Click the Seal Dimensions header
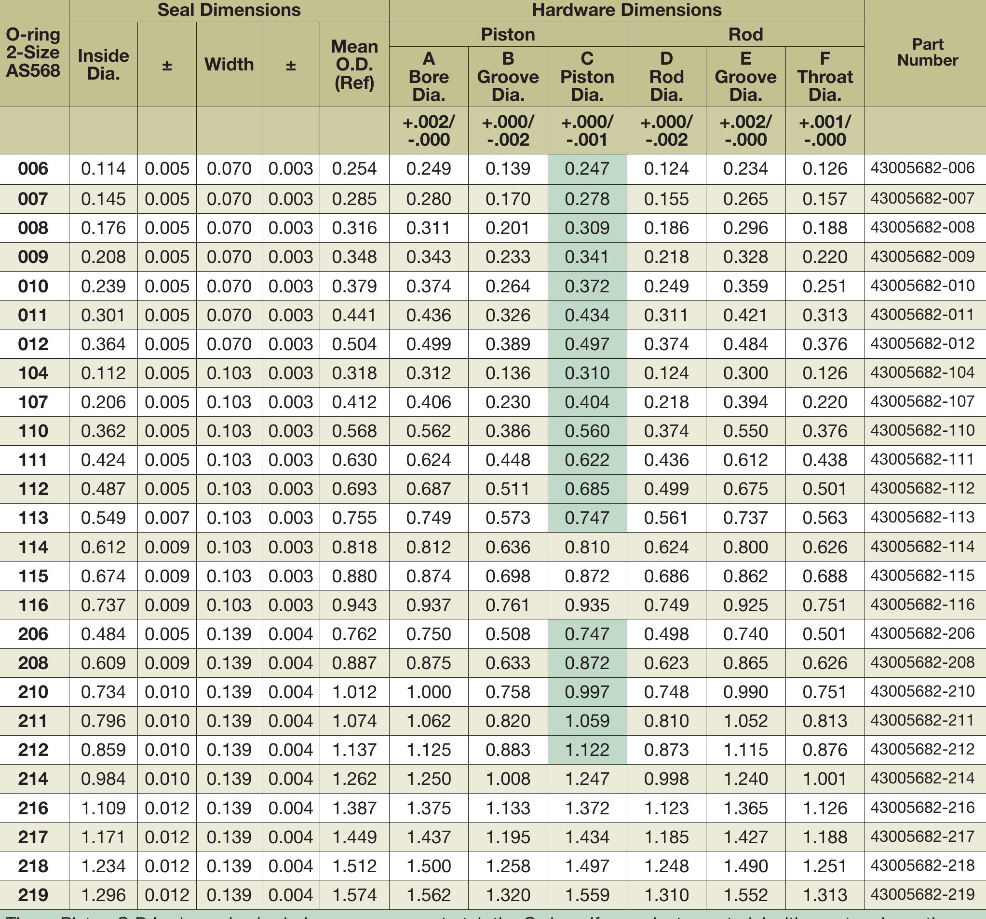Screen dimensions: 986x919 click(229, 11)
